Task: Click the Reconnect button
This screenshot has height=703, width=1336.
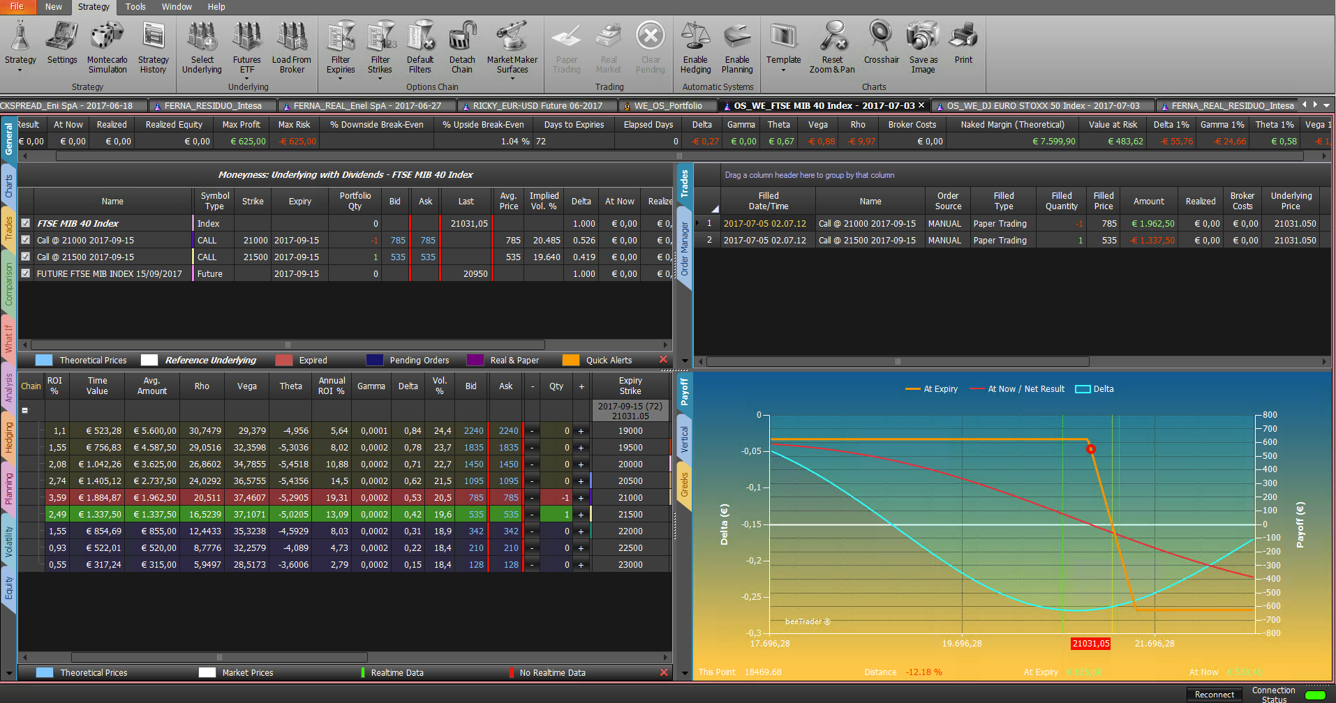Action: pos(1215,695)
